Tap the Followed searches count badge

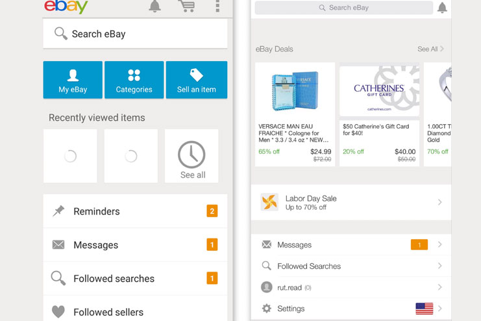pyautogui.click(x=212, y=278)
